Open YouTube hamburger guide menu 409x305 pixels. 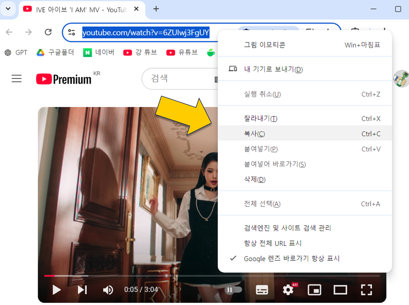[x=16, y=79]
